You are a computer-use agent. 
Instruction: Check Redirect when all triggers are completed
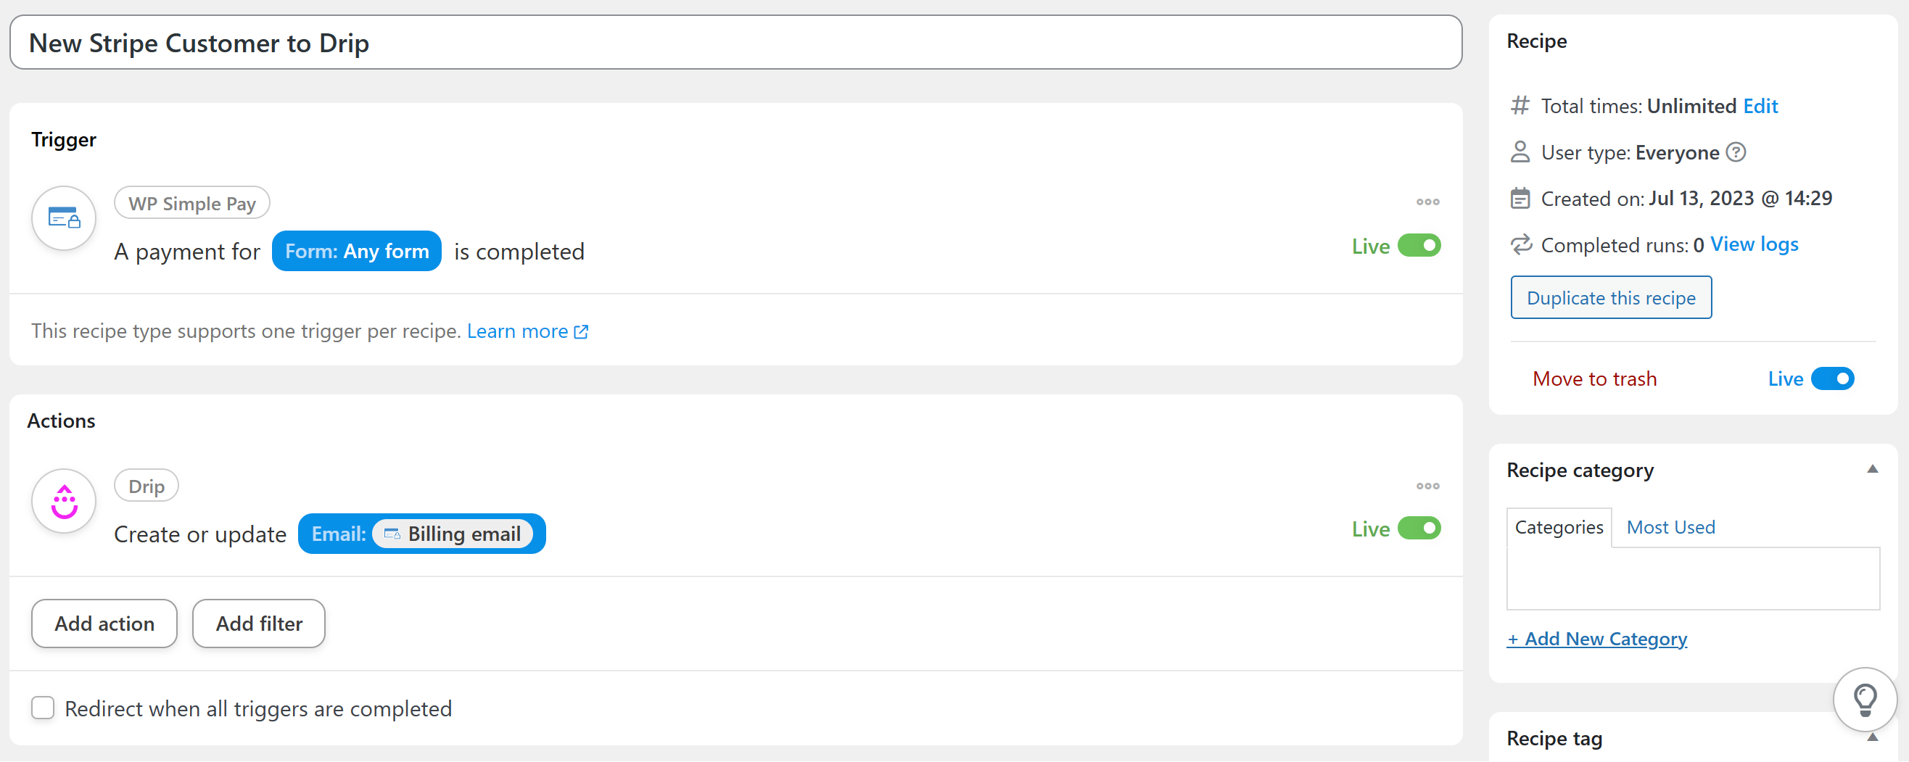pyautogui.click(x=43, y=708)
